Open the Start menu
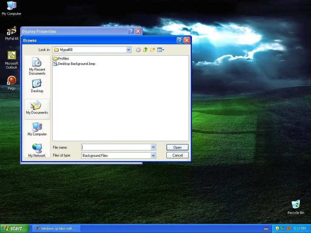The image size is (311, 233). (14, 228)
